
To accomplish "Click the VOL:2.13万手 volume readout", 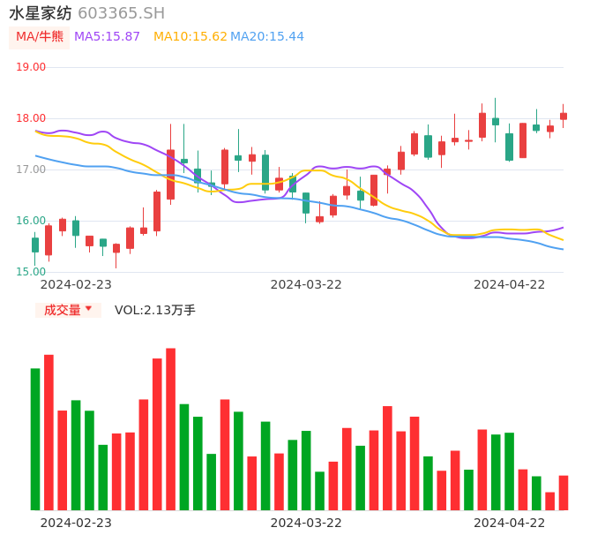I will (155, 310).
